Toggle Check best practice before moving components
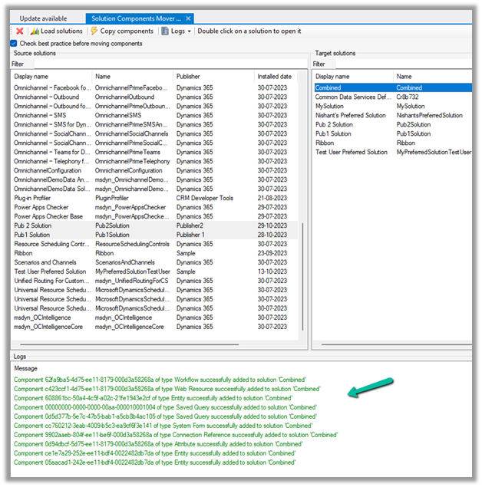The width and height of the screenshot is (482, 487). tap(14, 44)
